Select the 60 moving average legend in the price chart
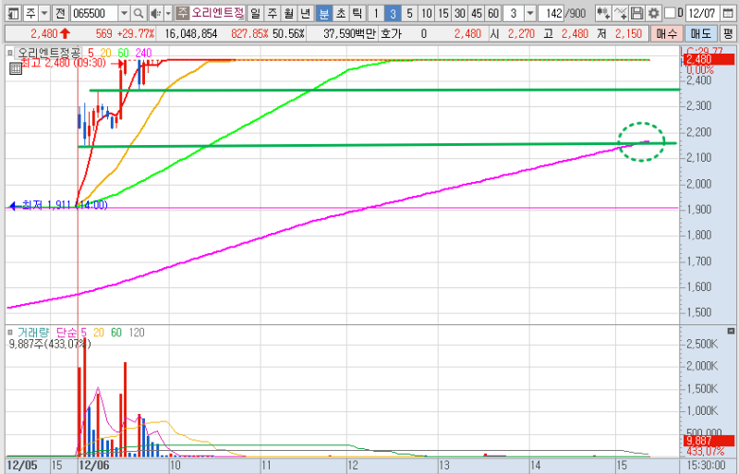The height and width of the screenshot is (474, 739). (124, 53)
